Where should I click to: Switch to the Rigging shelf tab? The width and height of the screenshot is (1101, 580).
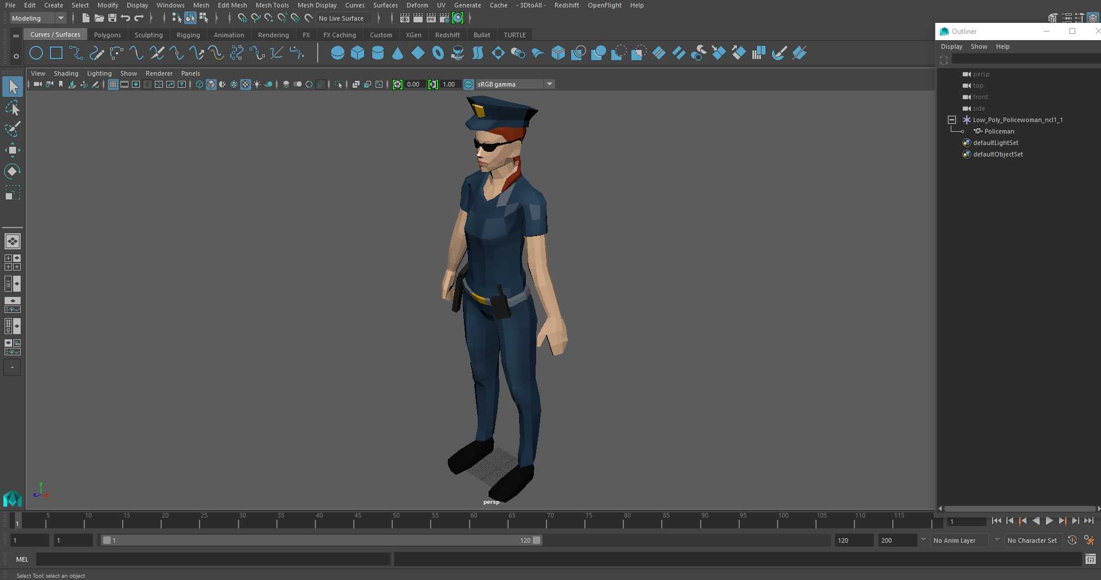coord(188,35)
